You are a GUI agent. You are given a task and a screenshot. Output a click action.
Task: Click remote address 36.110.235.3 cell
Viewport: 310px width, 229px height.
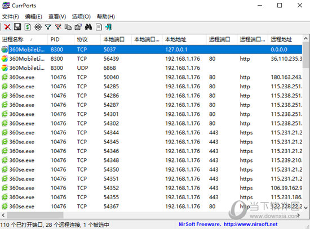286,59
